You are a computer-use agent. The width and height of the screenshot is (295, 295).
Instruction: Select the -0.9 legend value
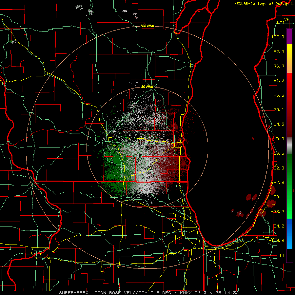point(279,139)
